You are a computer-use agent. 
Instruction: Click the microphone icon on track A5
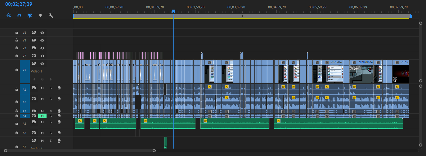coord(59,122)
